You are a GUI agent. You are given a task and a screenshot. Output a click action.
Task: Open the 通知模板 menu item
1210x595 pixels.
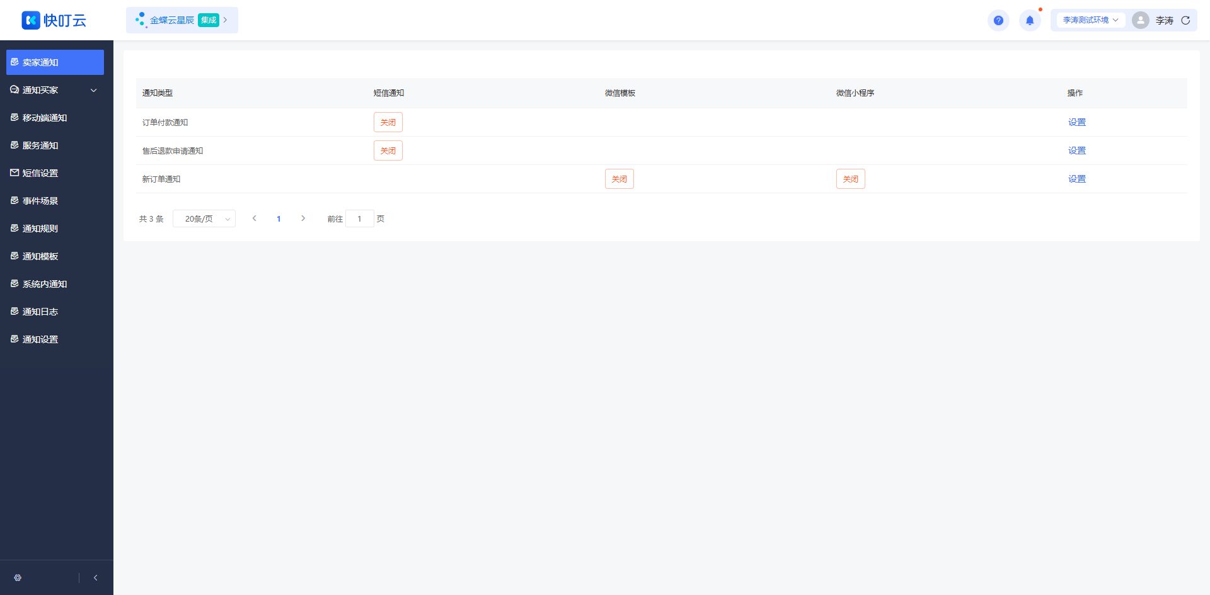[x=55, y=256]
